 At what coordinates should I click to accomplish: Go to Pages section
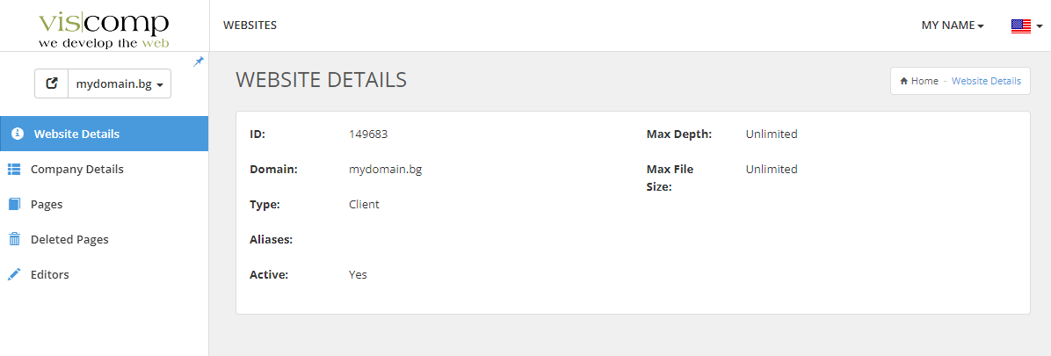tap(47, 204)
